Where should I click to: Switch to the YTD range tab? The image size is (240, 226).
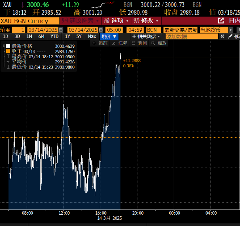pyautogui.click(x=55, y=36)
